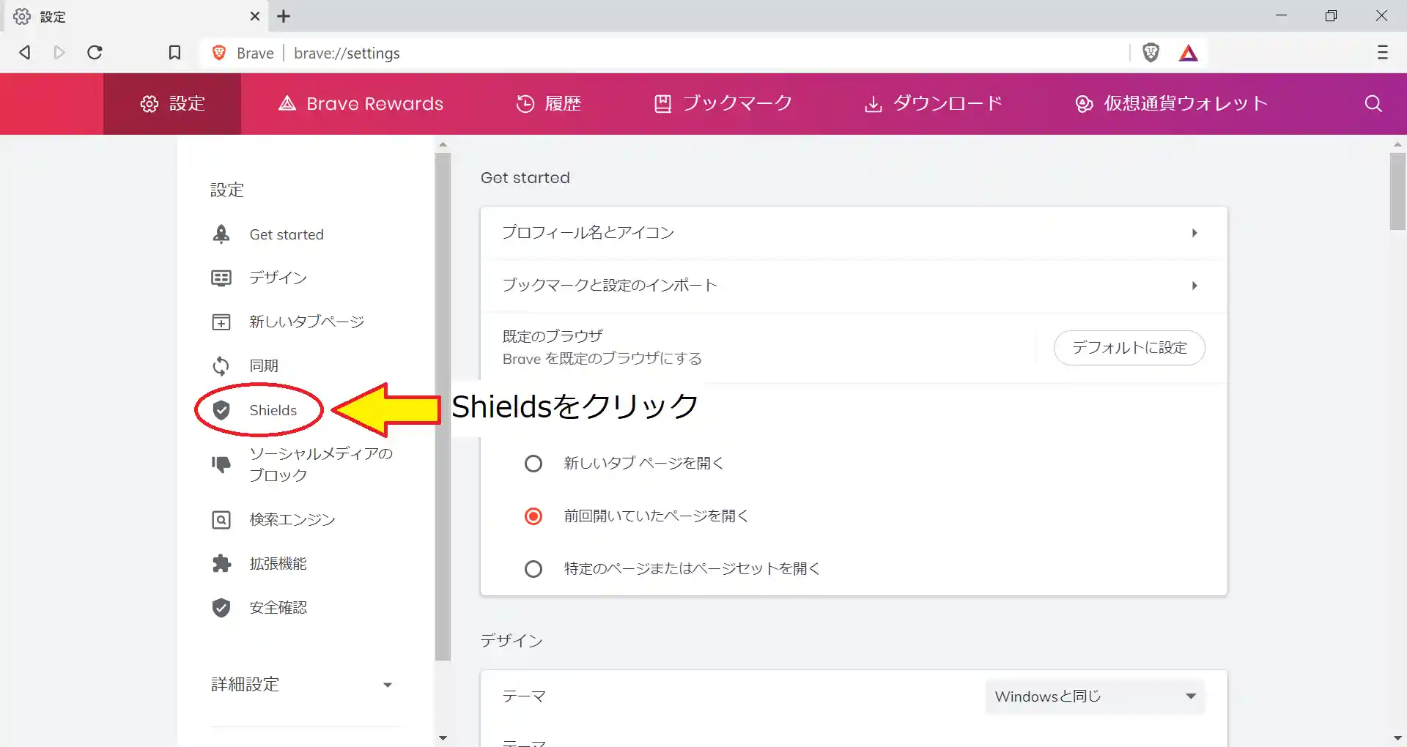Click the page's right vertical scrollbar thumb
This screenshot has width=1407, height=747.
pyautogui.click(x=1397, y=192)
